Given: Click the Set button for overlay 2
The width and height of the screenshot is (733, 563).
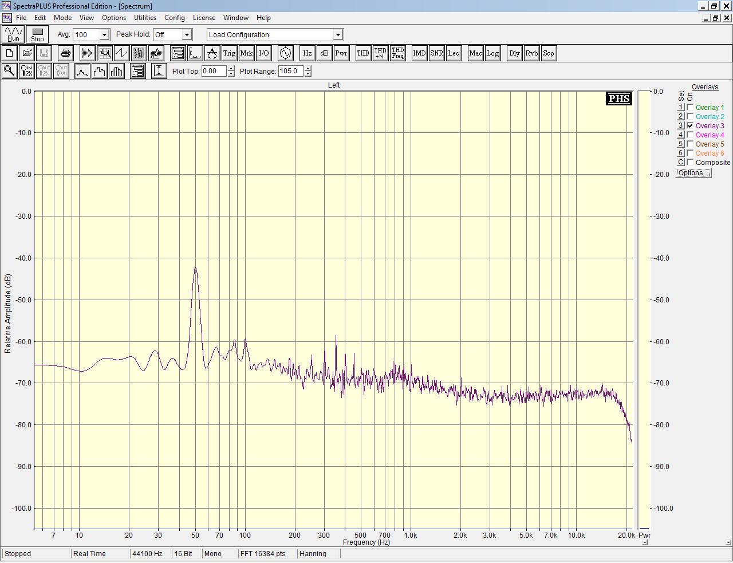Looking at the screenshot, I should 681,116.
